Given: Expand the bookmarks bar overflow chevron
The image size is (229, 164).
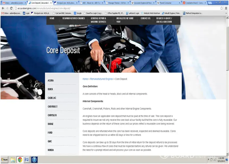Looking at the screenshot, I should [x=227, y=13].
